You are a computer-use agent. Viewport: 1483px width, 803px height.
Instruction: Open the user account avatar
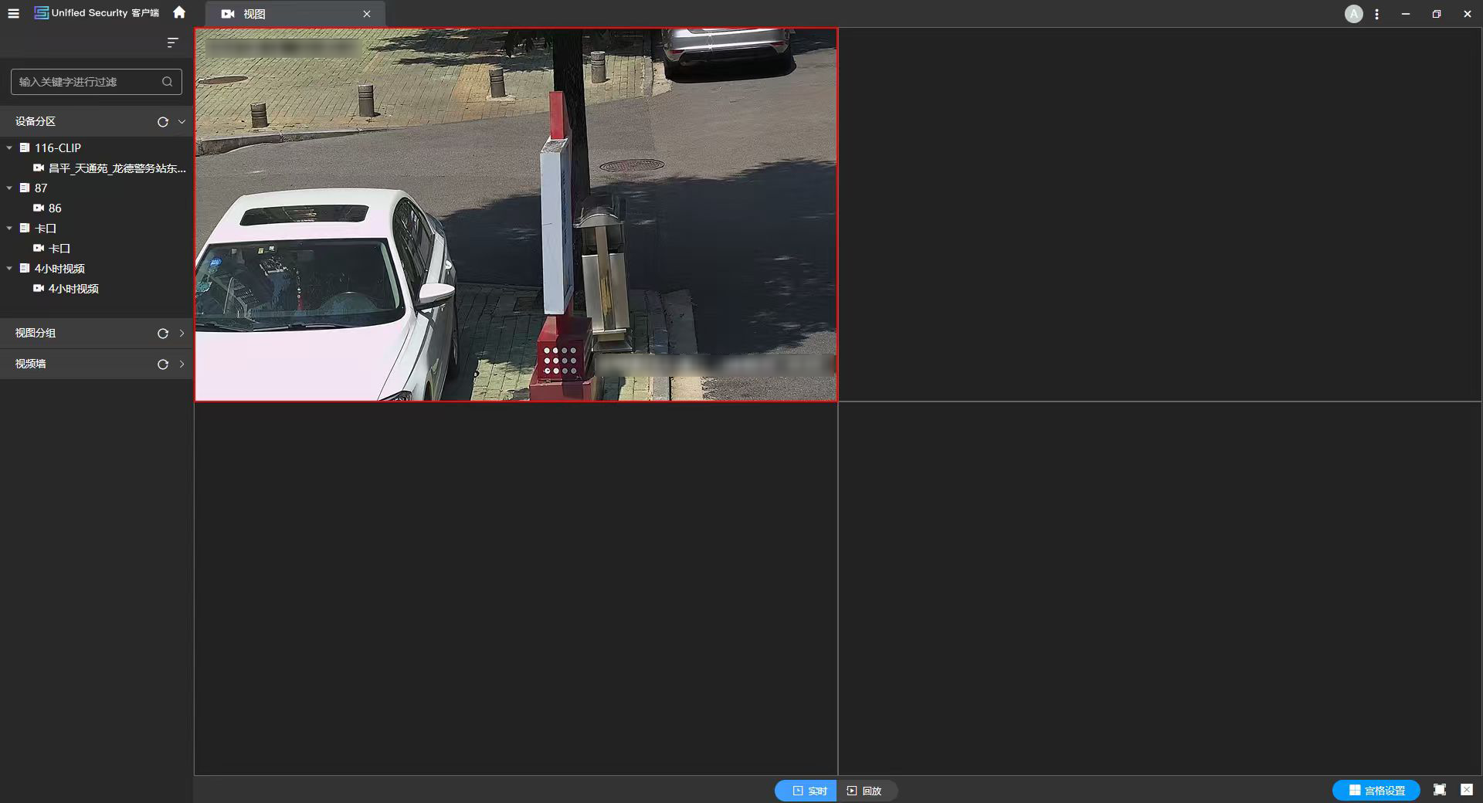(1353, 14)
